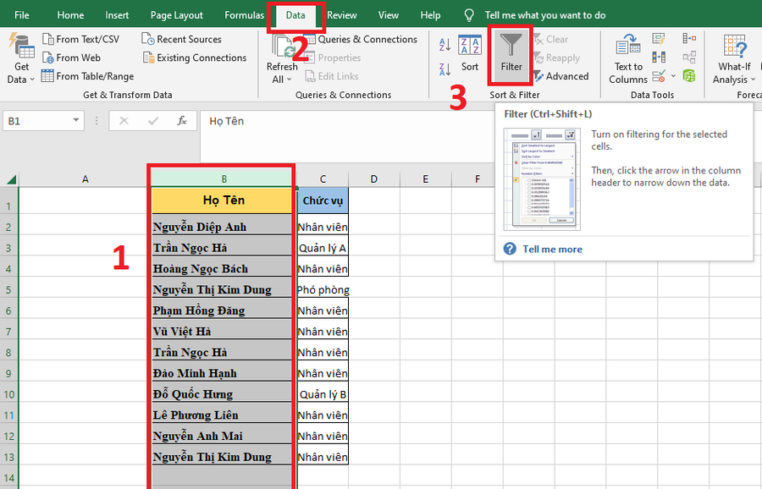Viewport: 762px width, 489px height.
Task: Click the Tell me more link
Action: [x=552, y=249]
